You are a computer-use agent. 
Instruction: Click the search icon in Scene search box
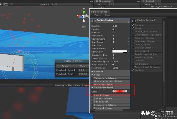(x=53, y=4)
